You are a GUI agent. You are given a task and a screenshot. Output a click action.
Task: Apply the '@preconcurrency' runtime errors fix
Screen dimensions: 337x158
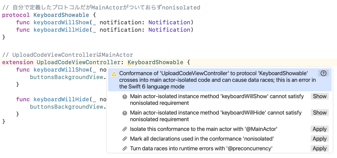(320, 148)
